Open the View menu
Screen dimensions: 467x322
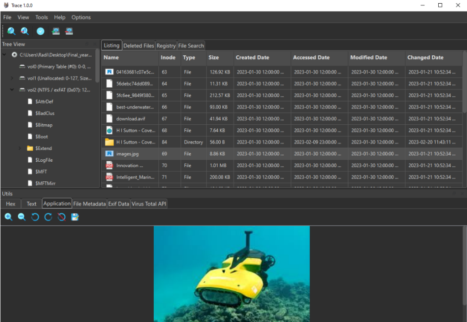coord(23,17)
